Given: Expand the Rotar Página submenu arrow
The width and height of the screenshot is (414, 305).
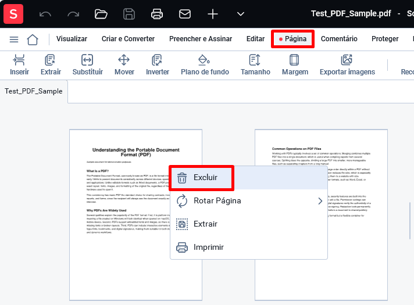Looking at the screenshot, I should point(320,201).
